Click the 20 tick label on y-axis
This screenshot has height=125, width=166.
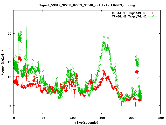(x=9, y=48)
